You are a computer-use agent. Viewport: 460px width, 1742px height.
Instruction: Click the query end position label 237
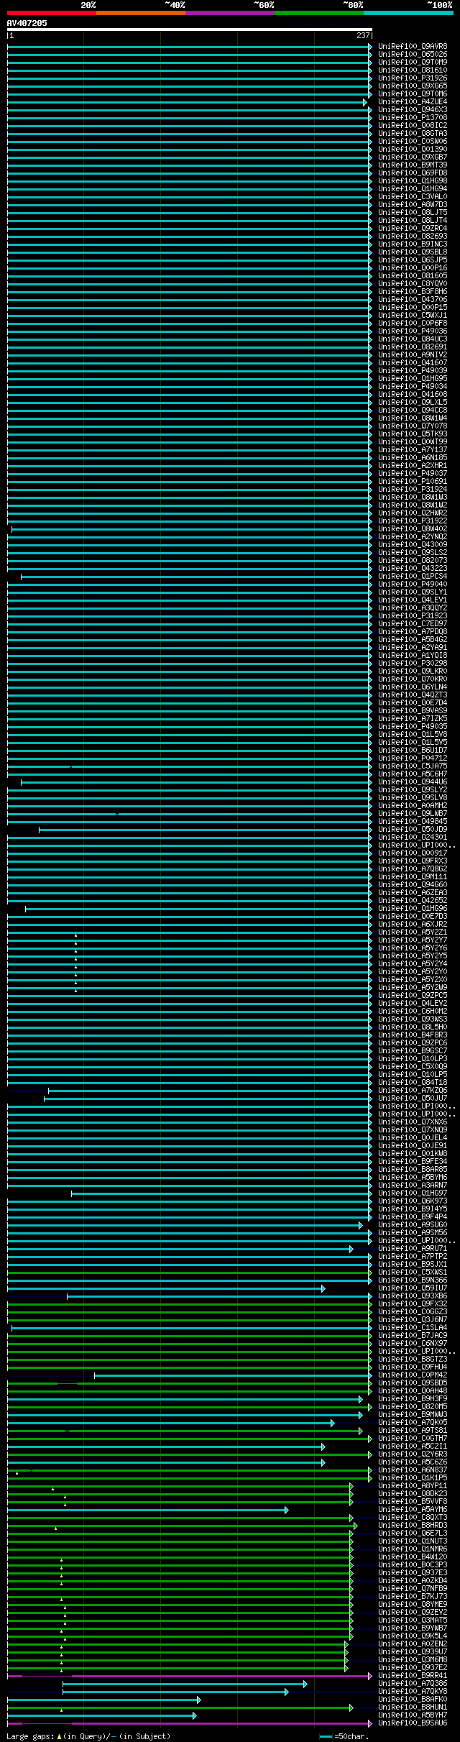point(363,35)
